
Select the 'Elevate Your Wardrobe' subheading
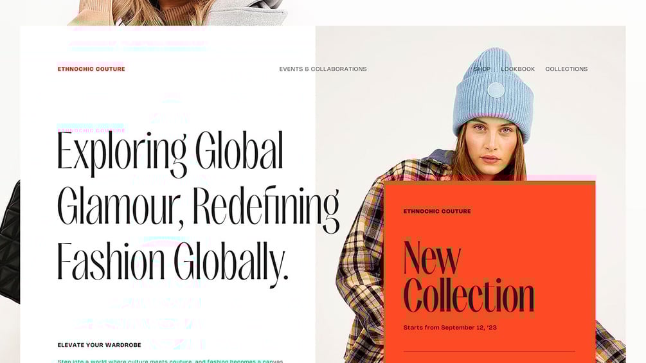point(99,345)
